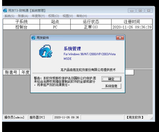This screenshot has width=159, height=132.
Task: Click status bar time 2020-11-26 09:36
Action: click(66, 117)
